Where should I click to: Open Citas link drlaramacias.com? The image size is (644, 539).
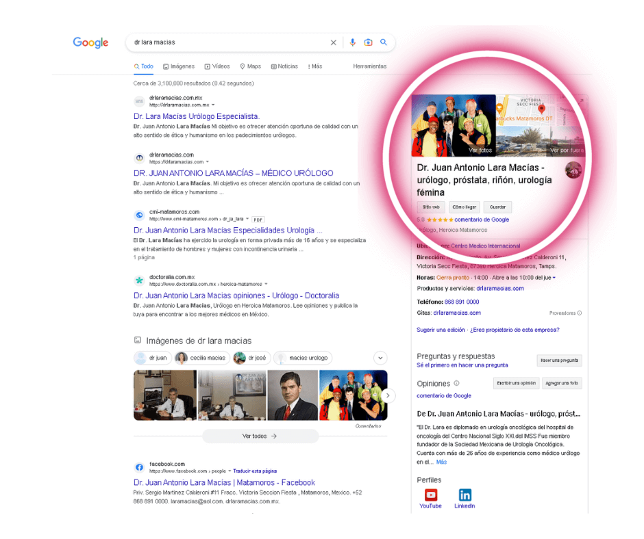click(457, 313)
